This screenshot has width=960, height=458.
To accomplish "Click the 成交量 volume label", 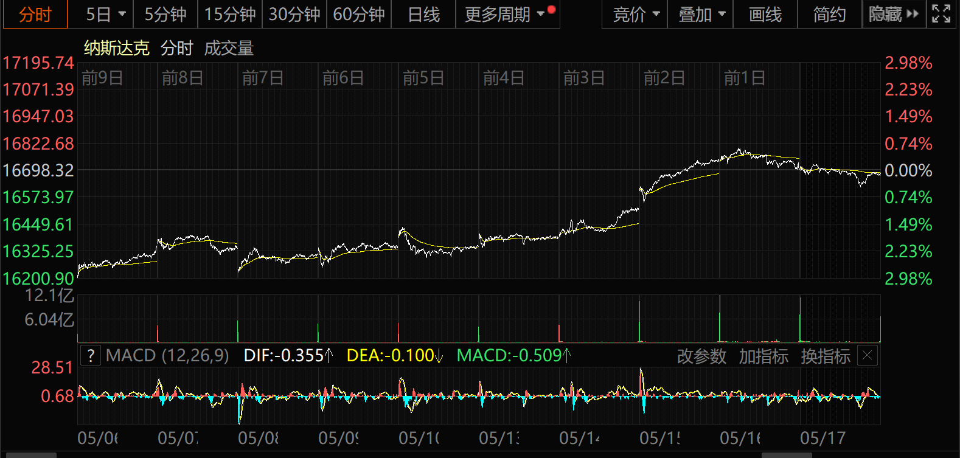I will (229, 48).
